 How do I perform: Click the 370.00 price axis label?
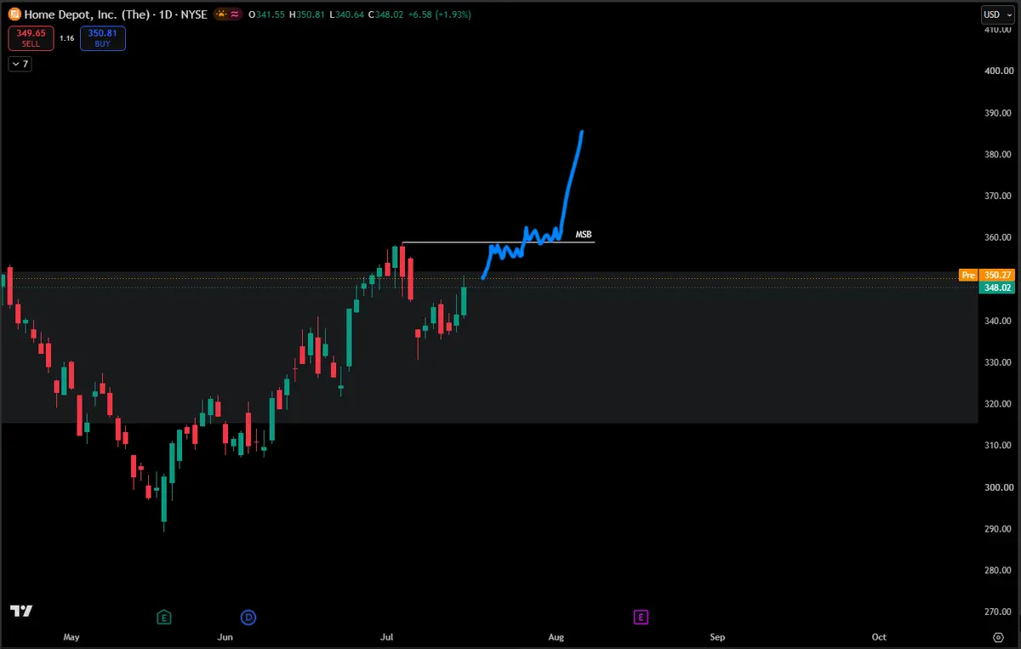[998, 196]
